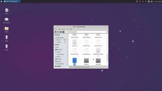Select the LICENCE.broadcom file
The width and height of the screenshot is (162, 91).
98,52
